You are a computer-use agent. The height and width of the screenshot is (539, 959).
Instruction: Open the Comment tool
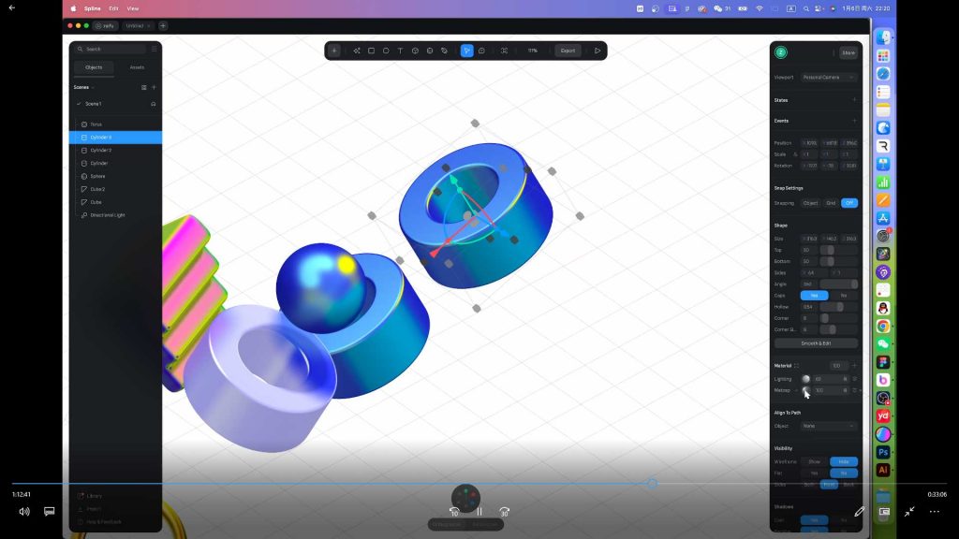(x=481, y=51)
